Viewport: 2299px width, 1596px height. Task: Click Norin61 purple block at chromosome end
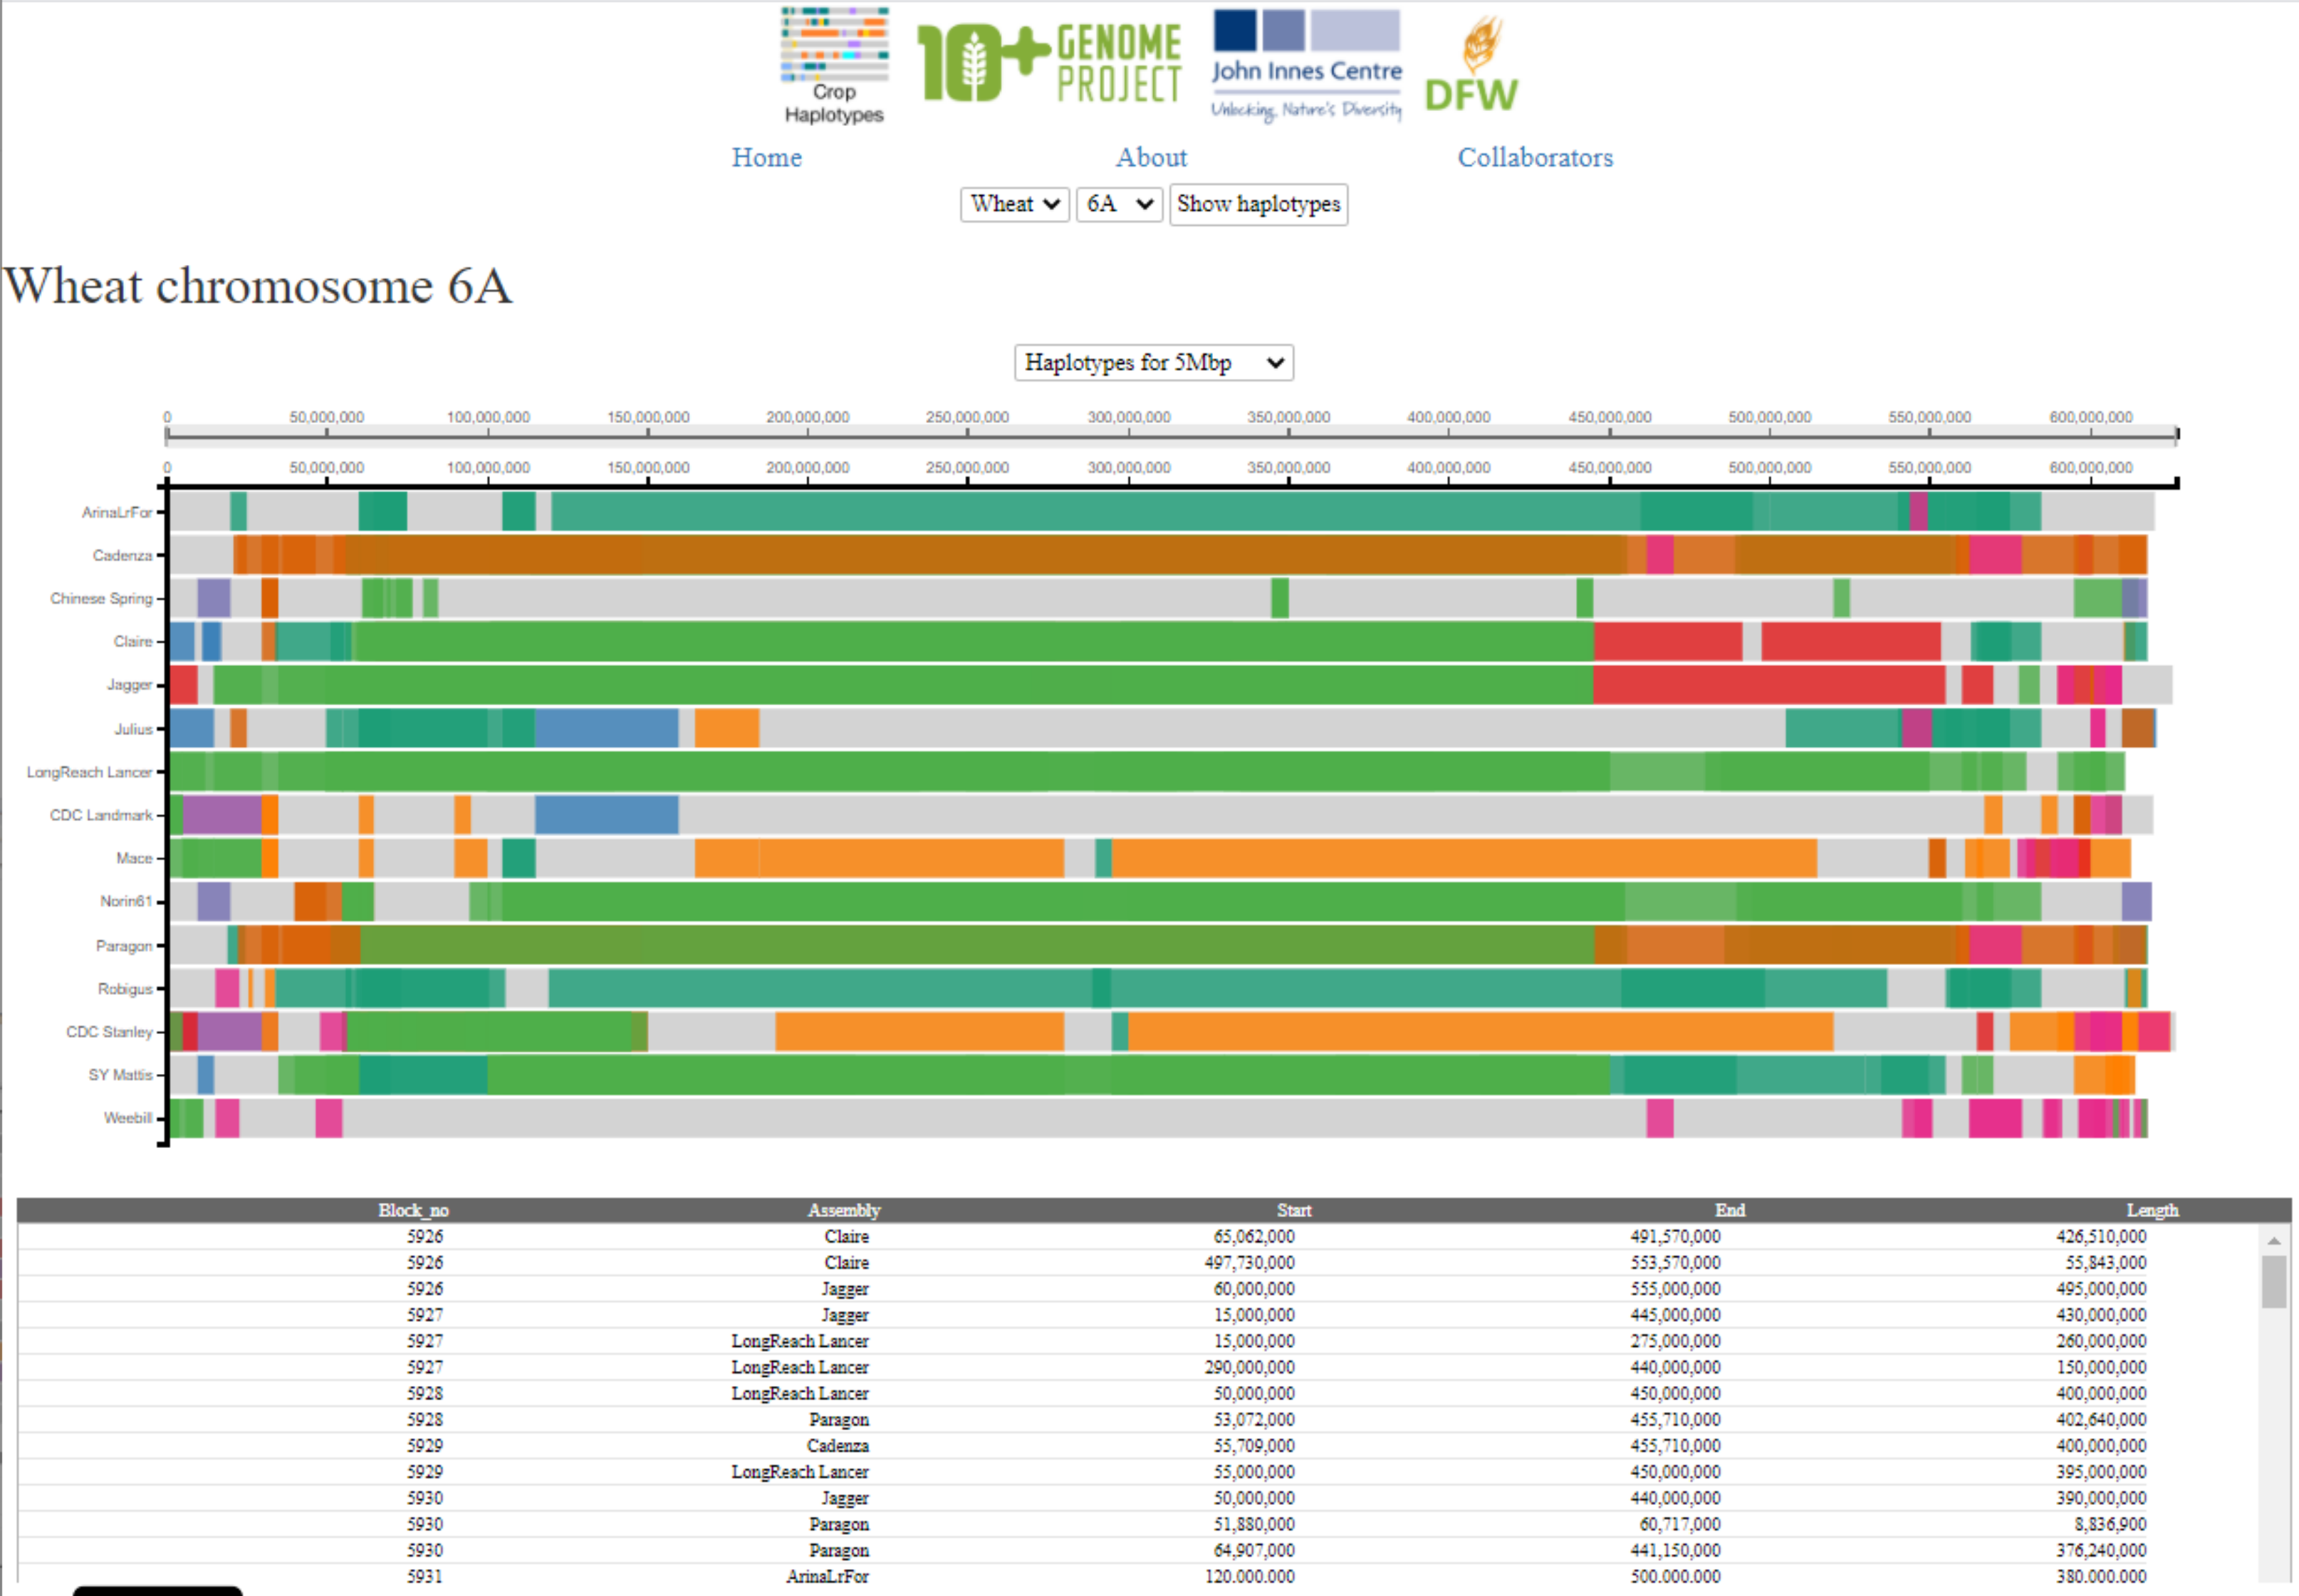[2136, 901]
